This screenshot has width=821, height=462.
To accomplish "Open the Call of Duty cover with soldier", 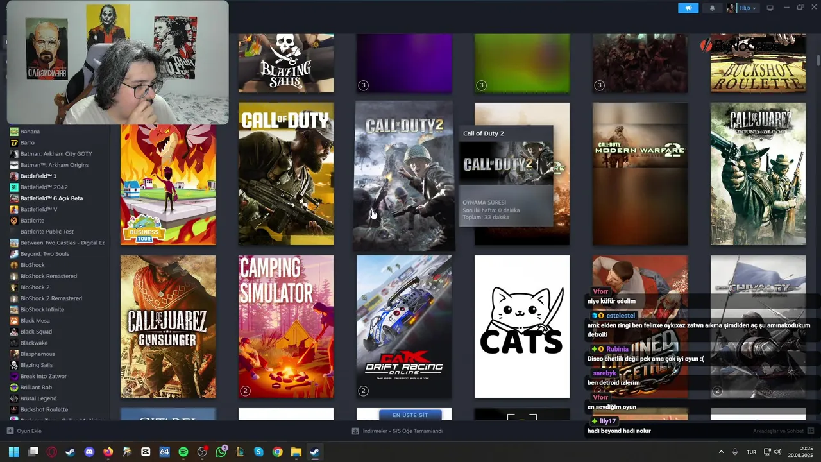I will click(286, 174).
